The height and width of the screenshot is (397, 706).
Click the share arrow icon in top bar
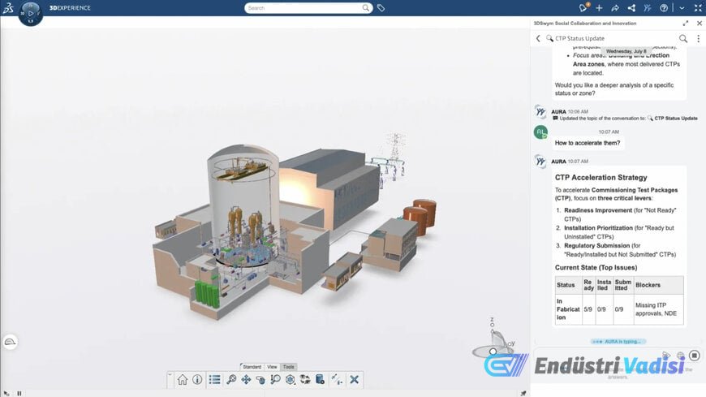point(615,7)
